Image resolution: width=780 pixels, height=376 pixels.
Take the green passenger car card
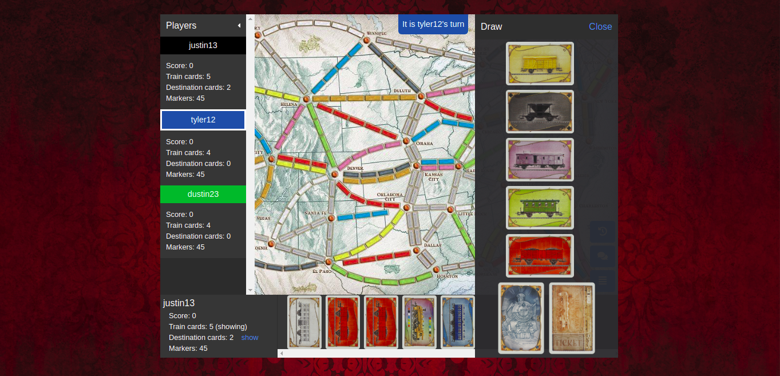coord(540,208)
